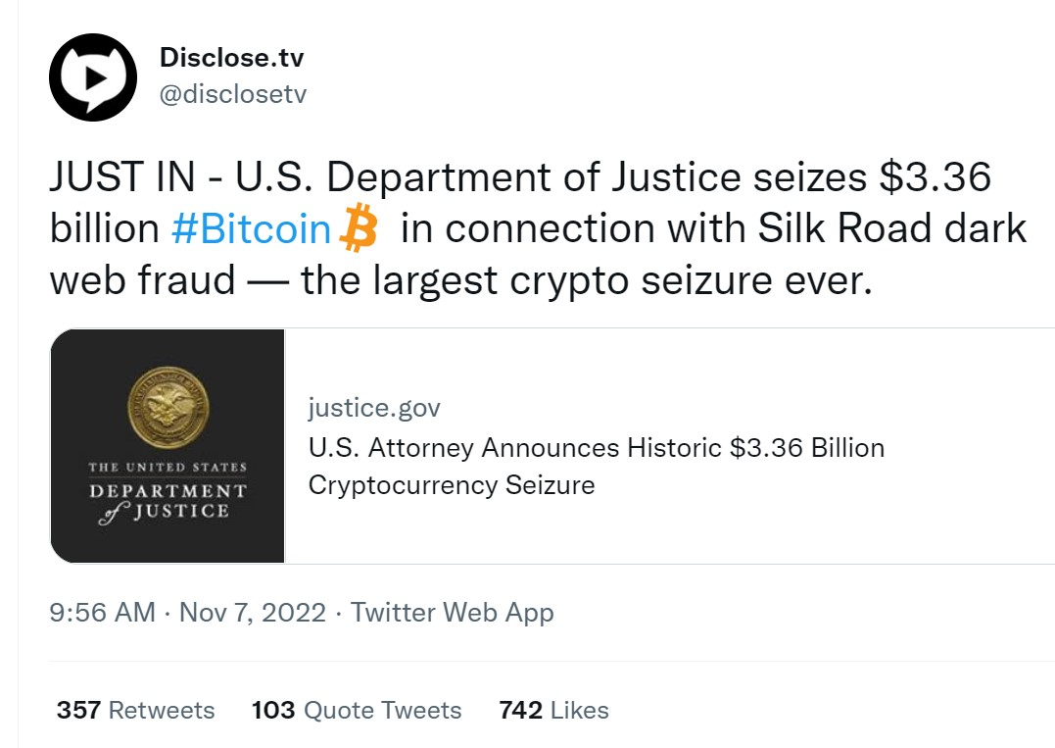
Task: Click the gold DOJ seal emblem
Action: tap(168, 407)
